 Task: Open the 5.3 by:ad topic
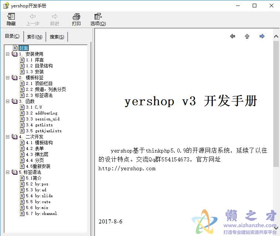pos(36,190)
